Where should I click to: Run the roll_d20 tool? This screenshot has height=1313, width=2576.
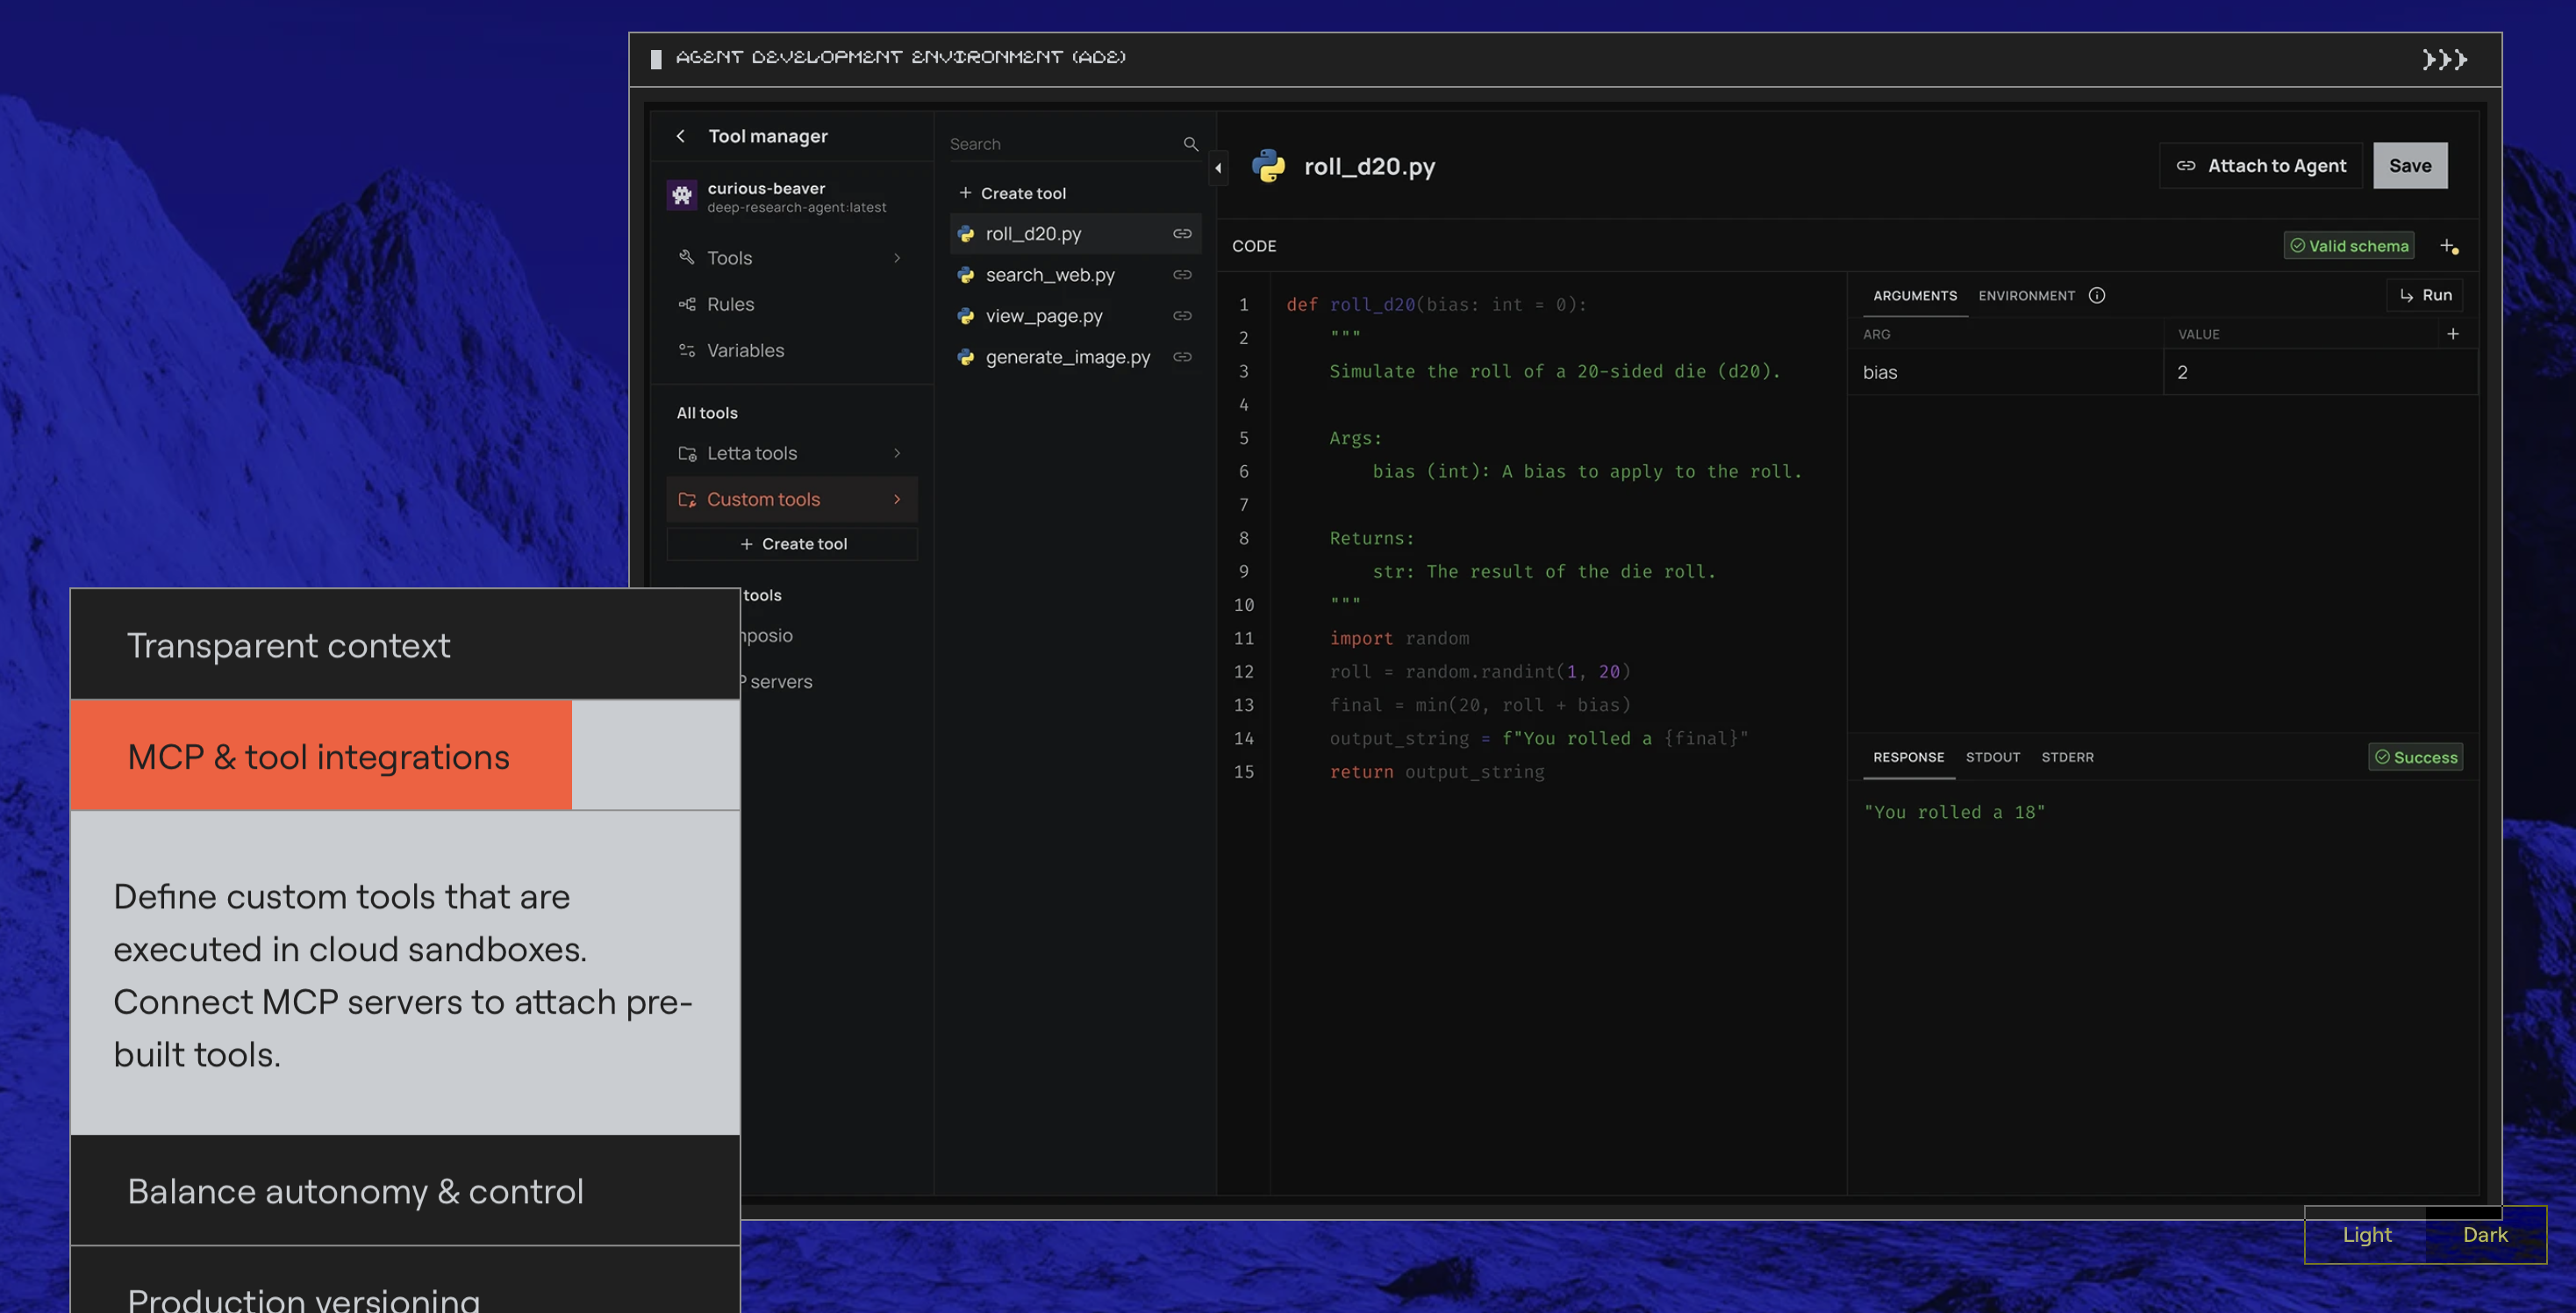coord(2425,295)
